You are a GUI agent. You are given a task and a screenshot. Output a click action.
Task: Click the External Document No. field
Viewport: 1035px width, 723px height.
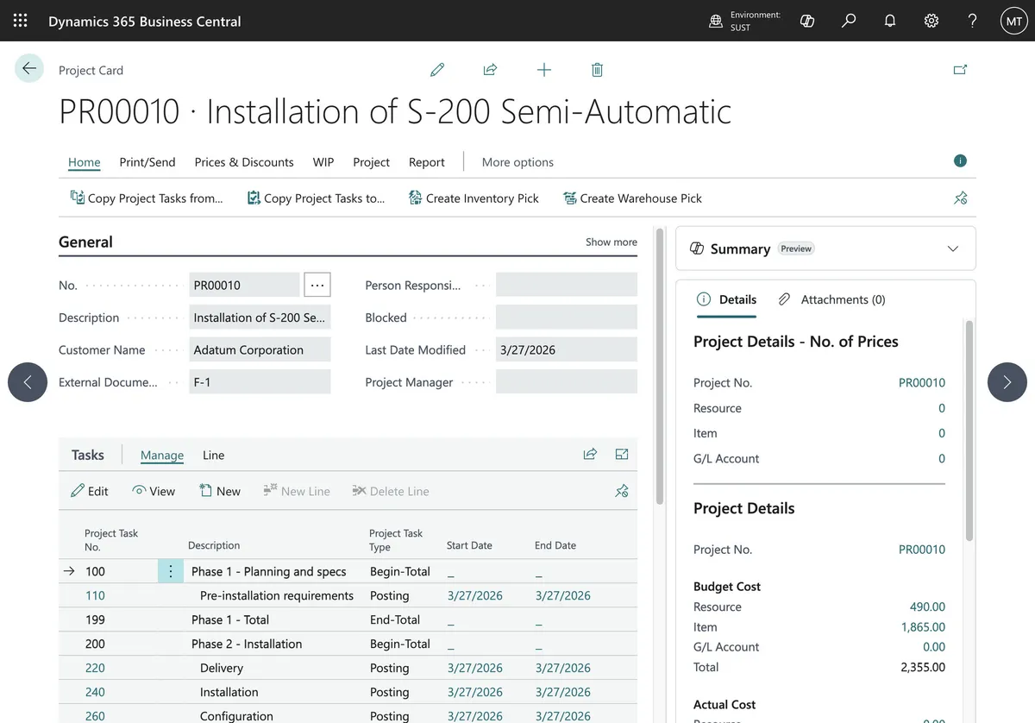pos(260,382)
